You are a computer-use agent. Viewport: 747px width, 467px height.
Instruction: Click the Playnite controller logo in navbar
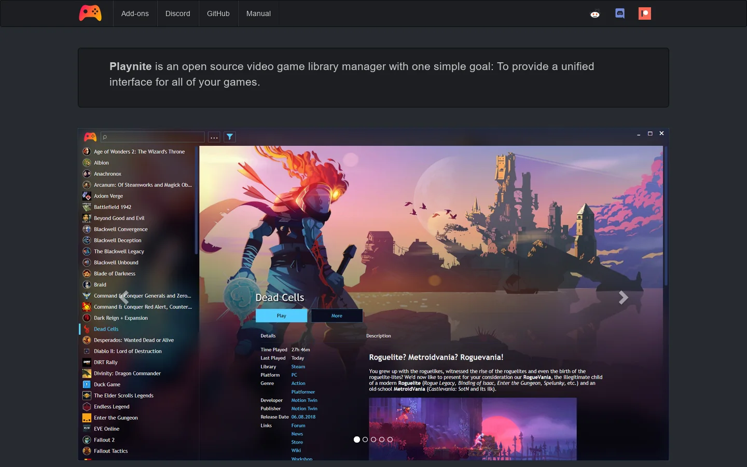90,13
